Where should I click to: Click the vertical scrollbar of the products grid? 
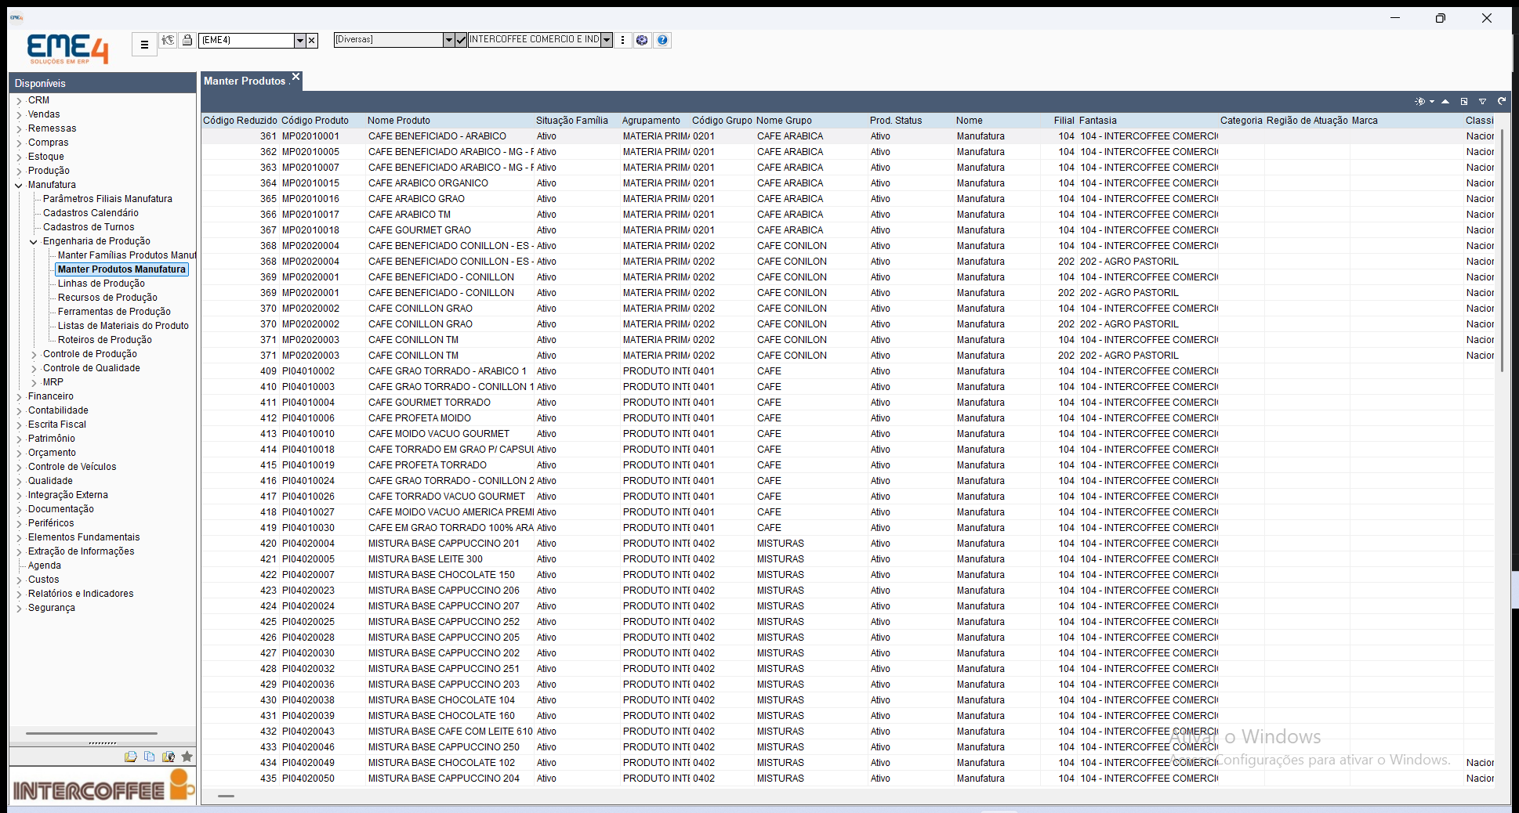1502,251
